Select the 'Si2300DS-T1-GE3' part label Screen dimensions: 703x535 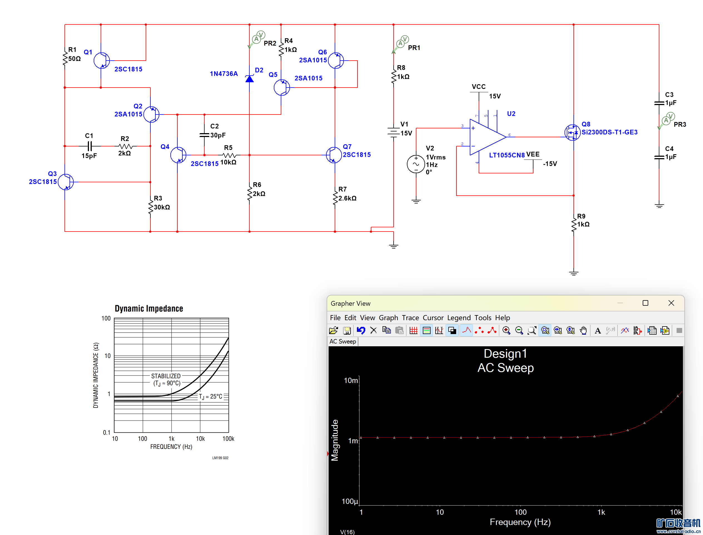point(609,132)
